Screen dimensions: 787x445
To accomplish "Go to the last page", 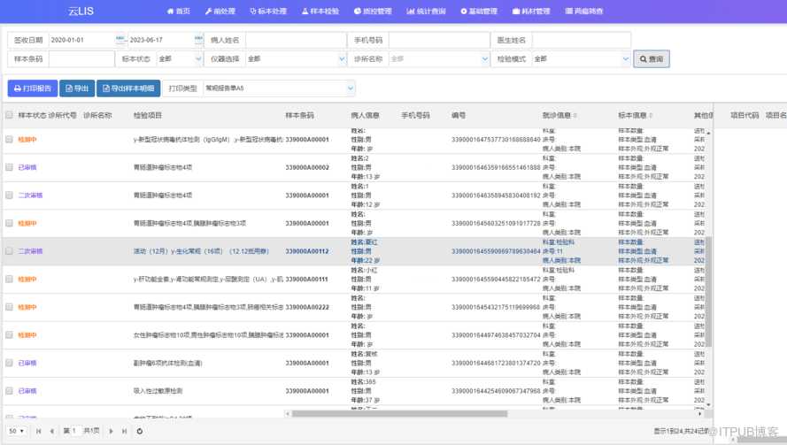I will point(124,432).
